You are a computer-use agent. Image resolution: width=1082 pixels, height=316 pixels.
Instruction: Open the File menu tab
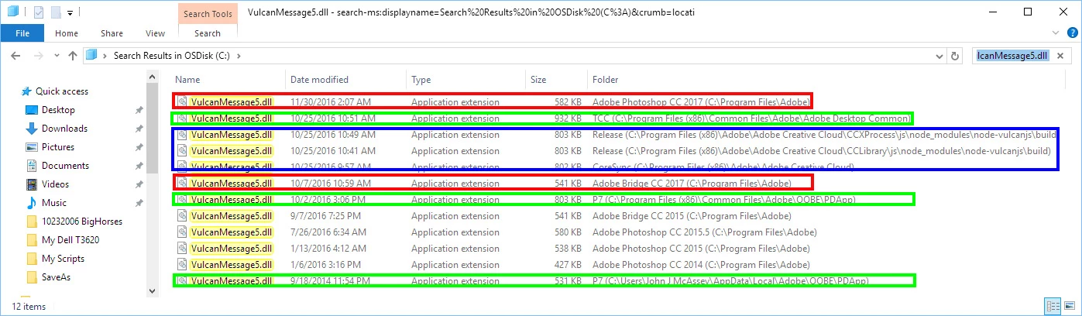pyautogui.click(x=22, y=33)
